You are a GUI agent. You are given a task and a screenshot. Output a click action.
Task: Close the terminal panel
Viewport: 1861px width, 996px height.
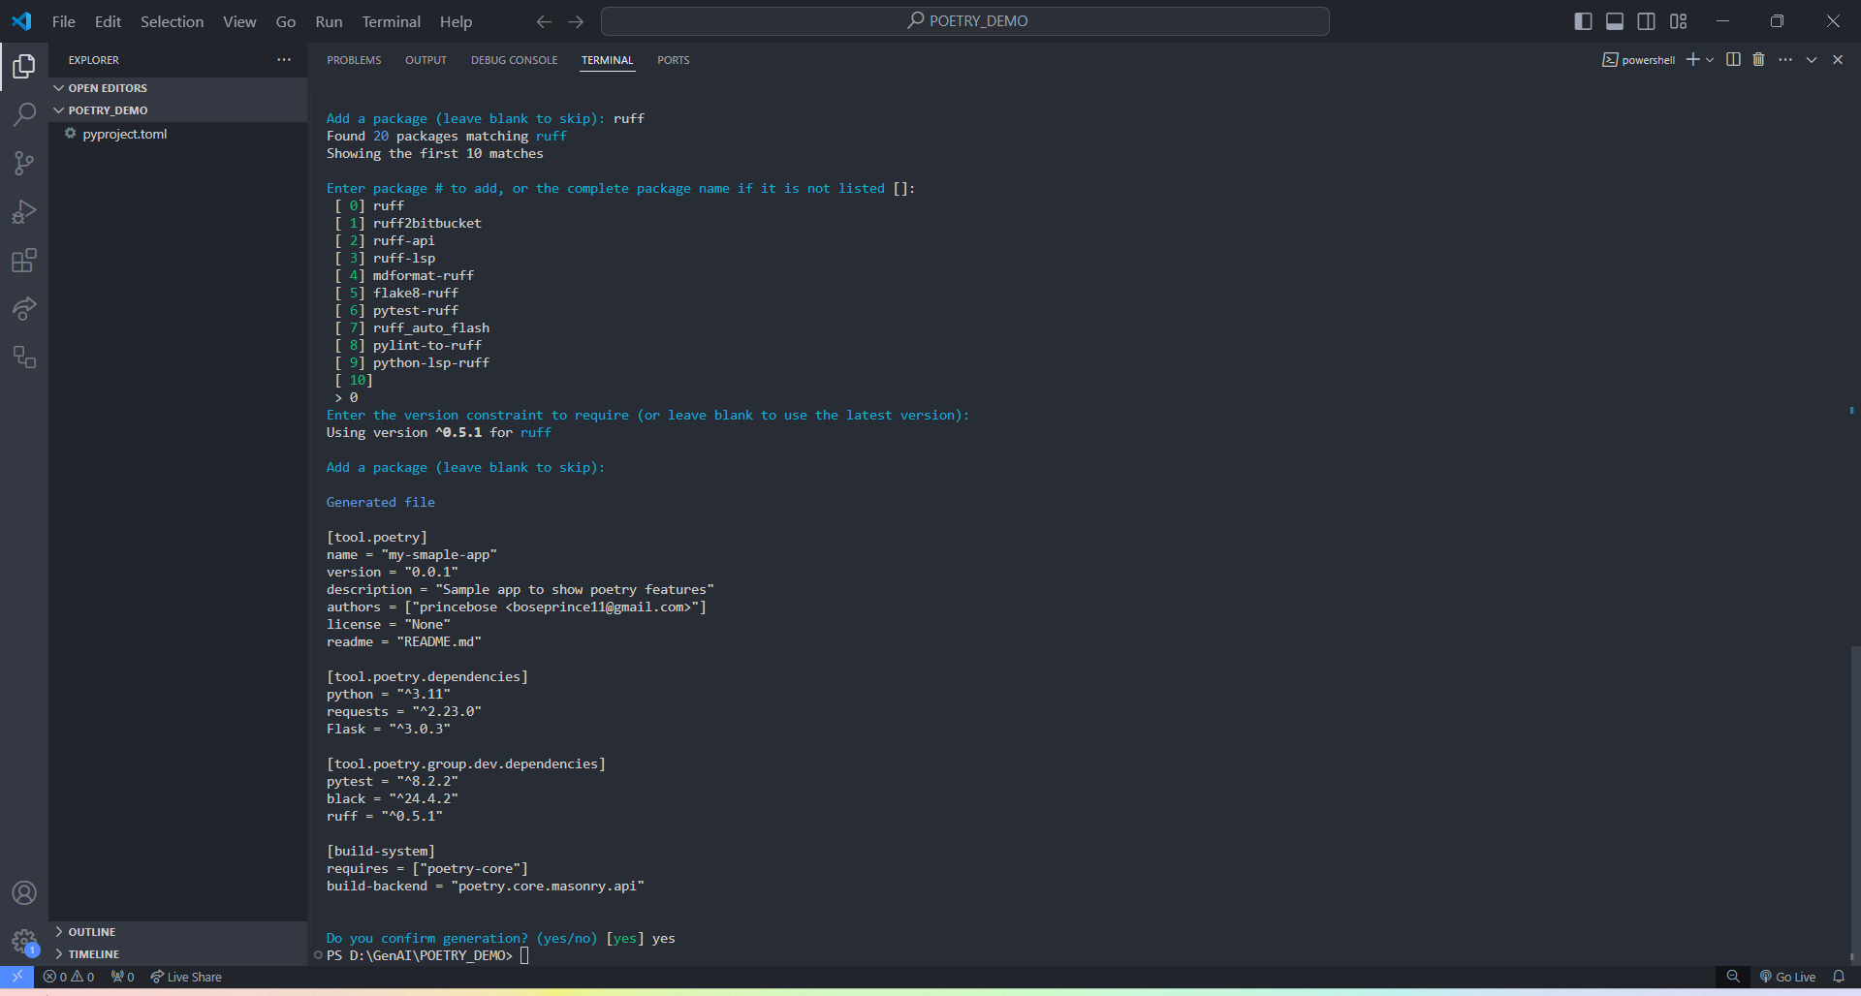pyautogui.click(x=1838, y=60)
